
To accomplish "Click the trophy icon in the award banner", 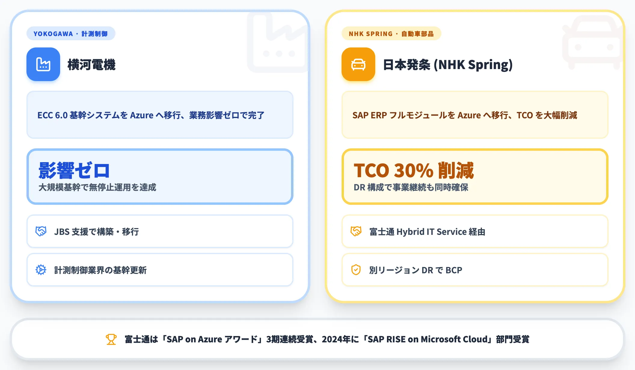I will [111, 339].
